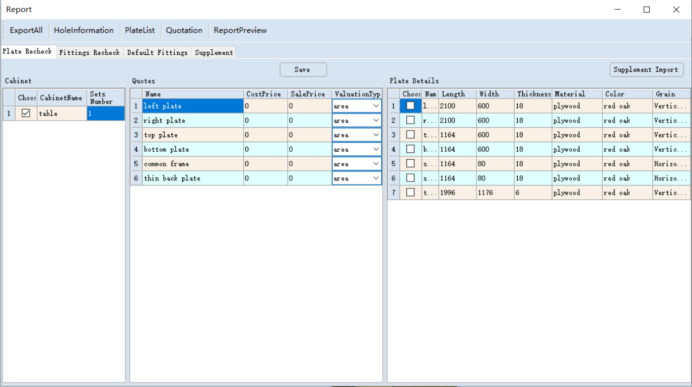Screen dimensions: 692x387
Task: Check plate details row 6 checkbox
Action: pyautogui.click(x=411, y=178)
